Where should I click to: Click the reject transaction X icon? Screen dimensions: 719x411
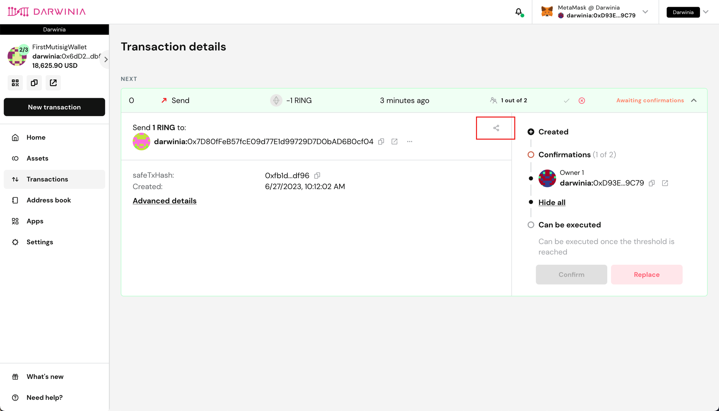(x=582, y=101)
